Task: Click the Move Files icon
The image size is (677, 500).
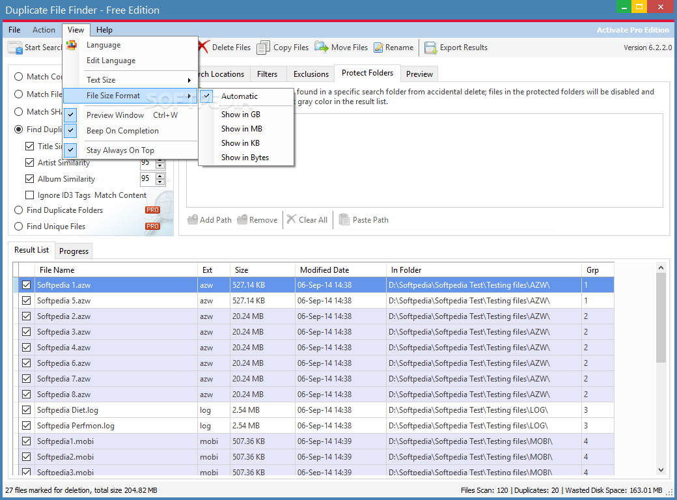Action: (x=321, y=47)
